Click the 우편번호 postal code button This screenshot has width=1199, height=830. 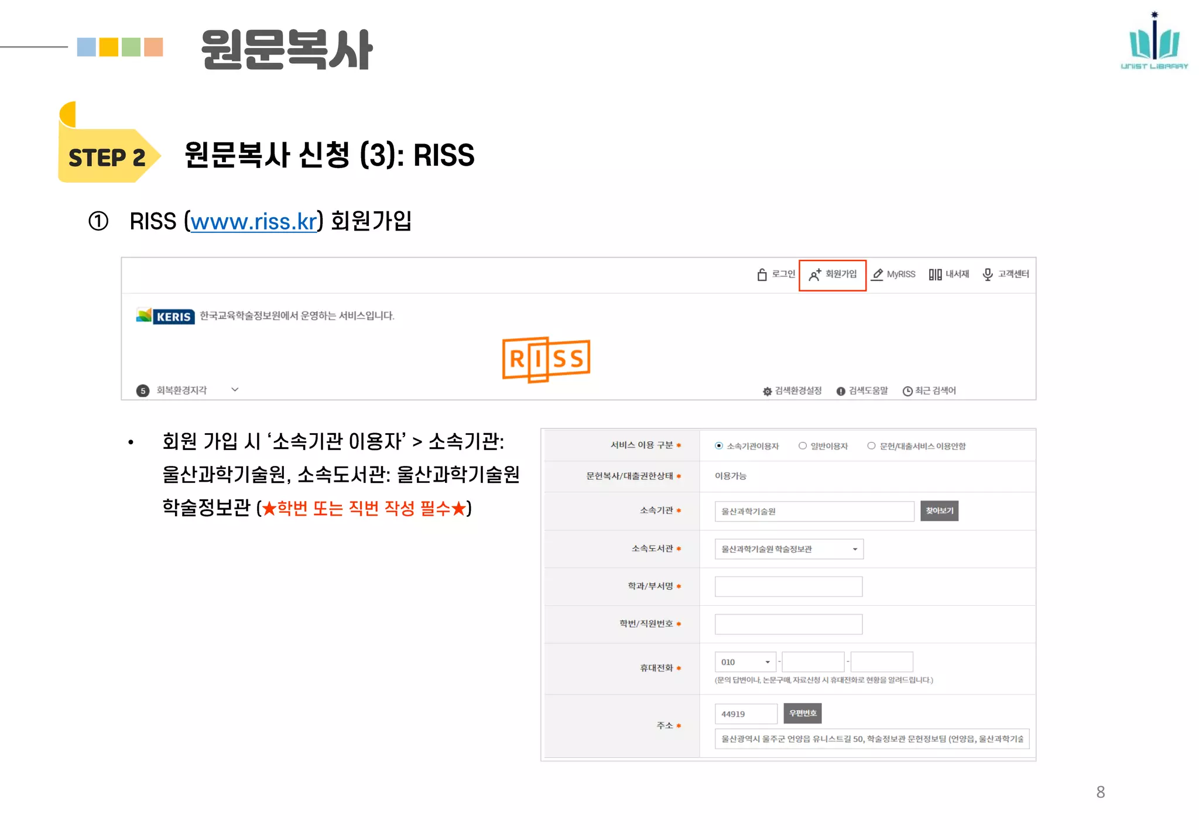[x=803, y=714]
